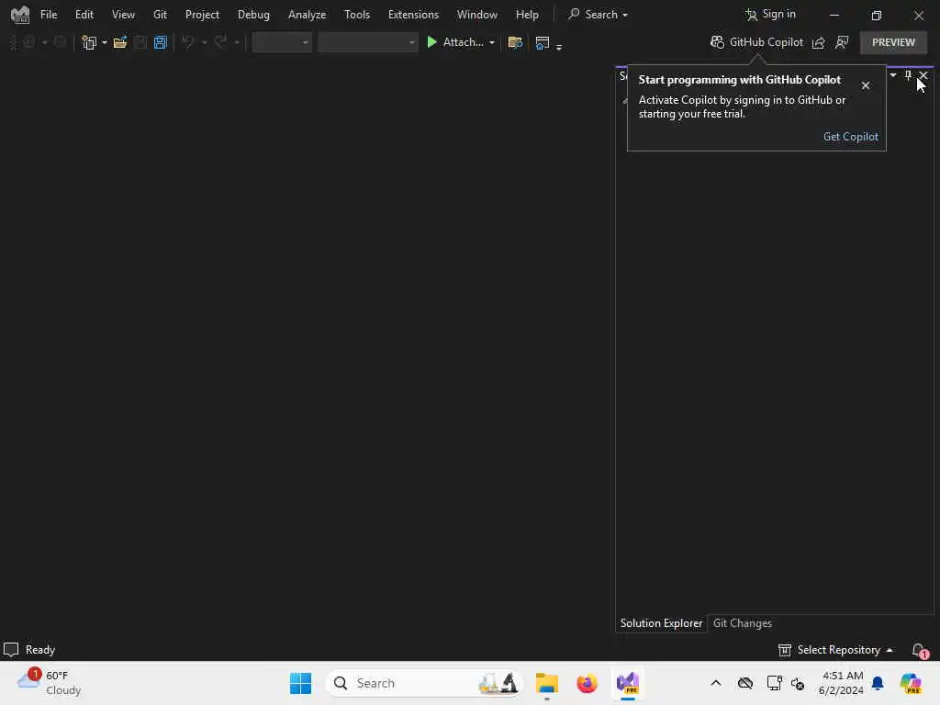This screenshot has height=705, width=940.
Task: Show hidden system tray icons chevron
Action: (716, 683)
